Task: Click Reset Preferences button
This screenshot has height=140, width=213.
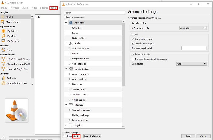Action: (x=92, y=136)
